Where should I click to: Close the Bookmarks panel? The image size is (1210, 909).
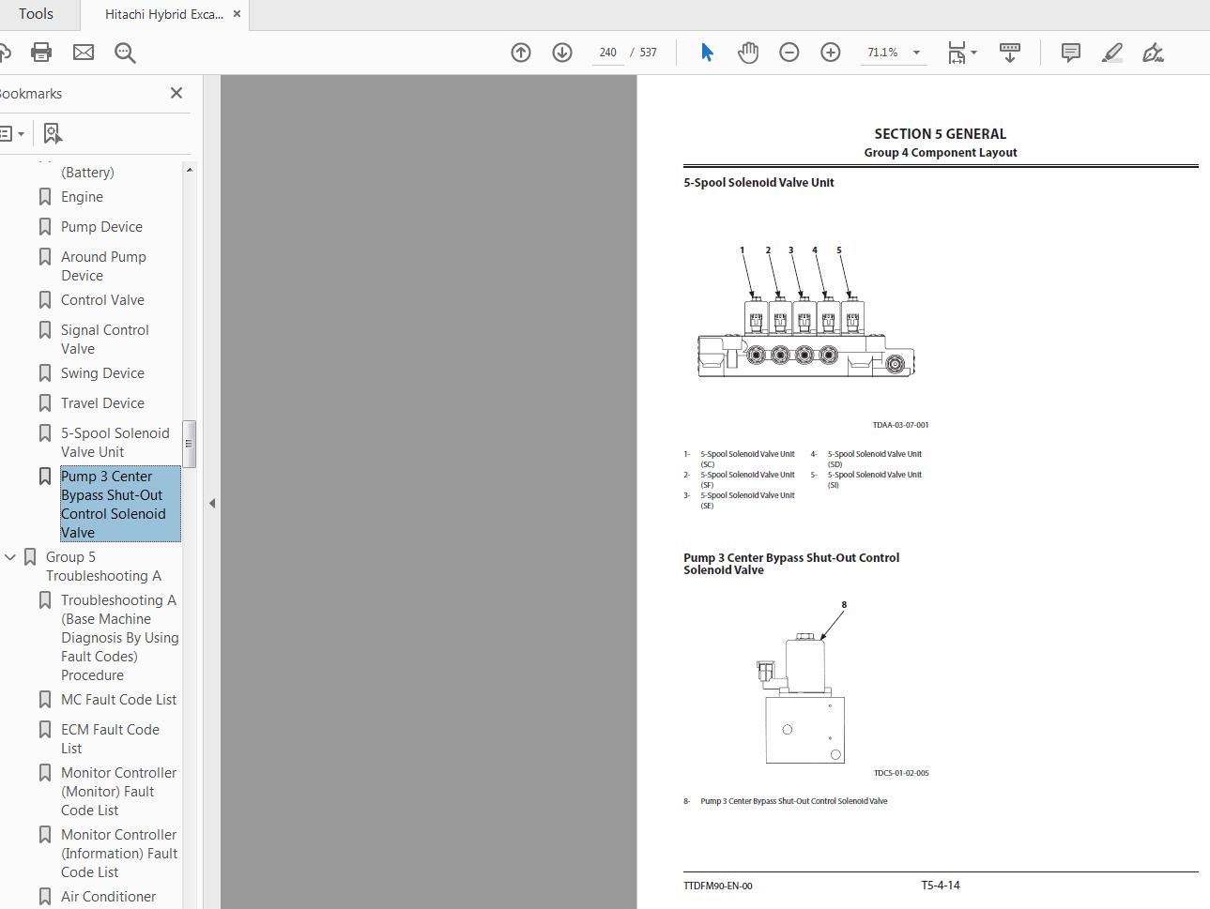coord(176,93)
